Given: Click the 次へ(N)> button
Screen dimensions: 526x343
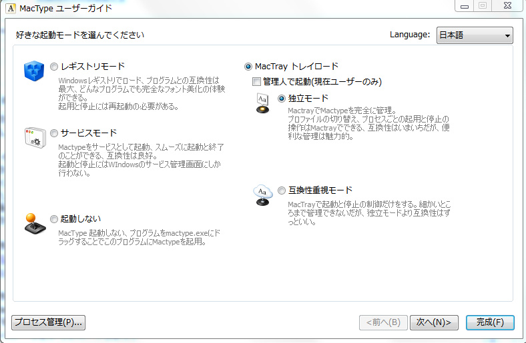Looking at the screenshot, I should point(434,322).
